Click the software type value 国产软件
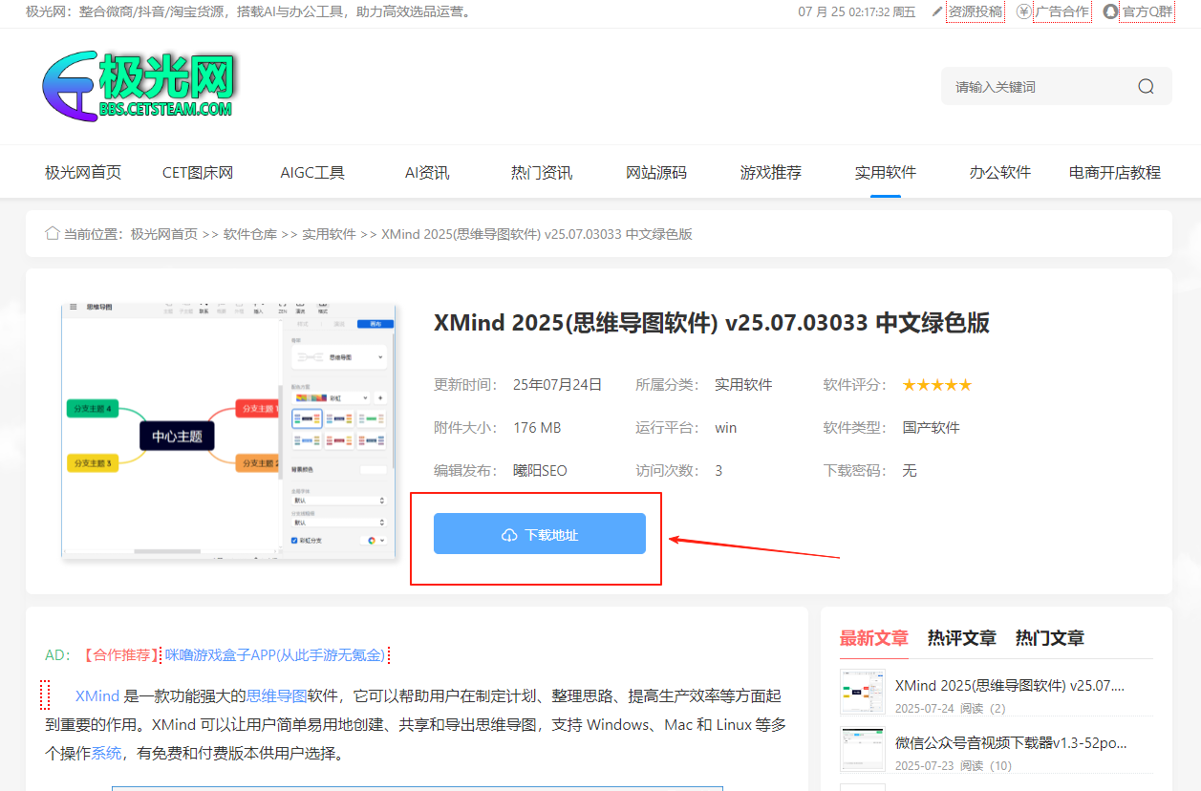This screenshot has height=791, width=1201. (932, 428)
